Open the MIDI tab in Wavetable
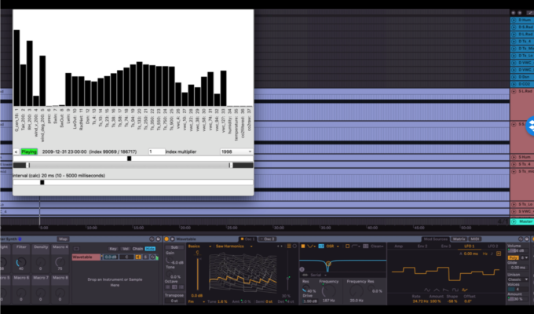534x314 pixels. pos(476,238)
